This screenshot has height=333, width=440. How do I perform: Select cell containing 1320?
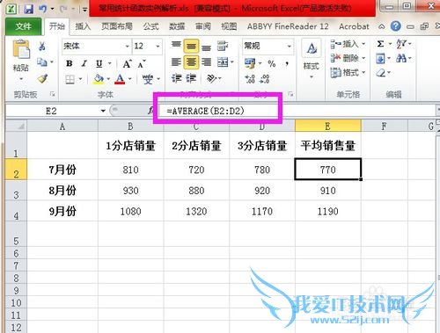(x=196, y=211)
